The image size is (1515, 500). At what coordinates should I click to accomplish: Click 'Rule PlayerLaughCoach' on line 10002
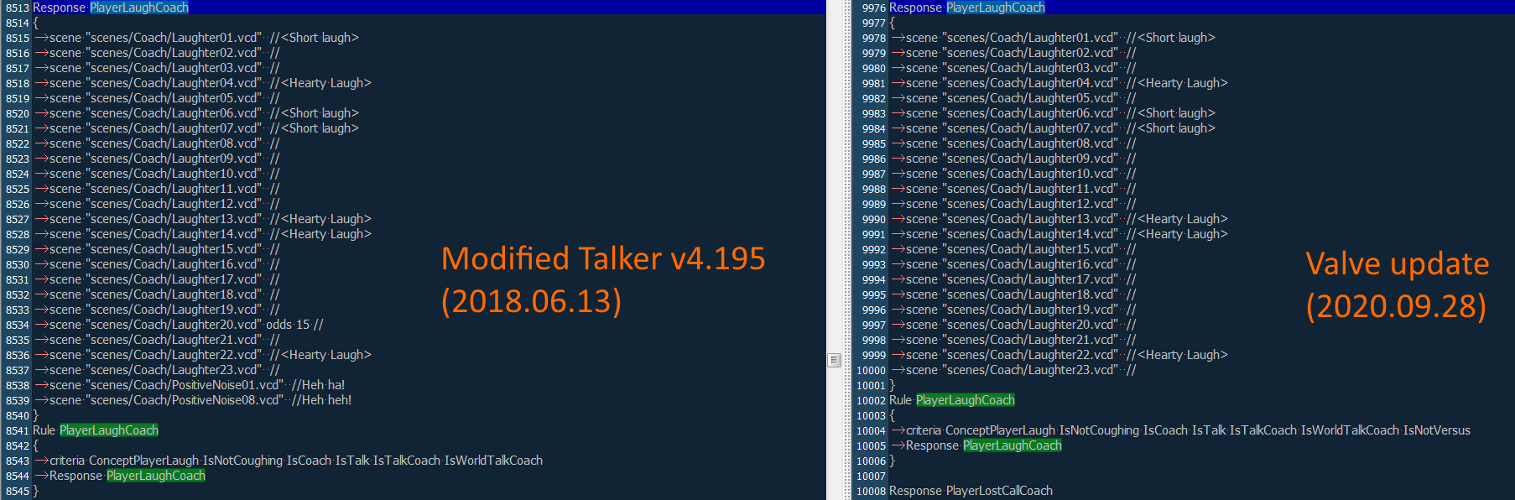coord(952,400)
